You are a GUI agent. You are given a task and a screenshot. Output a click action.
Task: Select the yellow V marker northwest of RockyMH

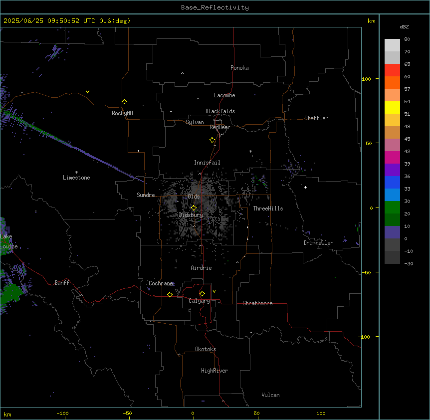click(x=87, y=92)
